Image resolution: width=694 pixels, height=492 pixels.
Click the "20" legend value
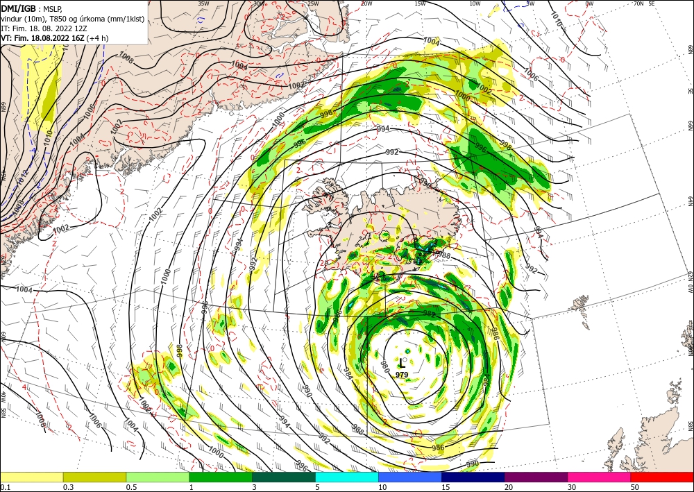(x=509, y=487)
